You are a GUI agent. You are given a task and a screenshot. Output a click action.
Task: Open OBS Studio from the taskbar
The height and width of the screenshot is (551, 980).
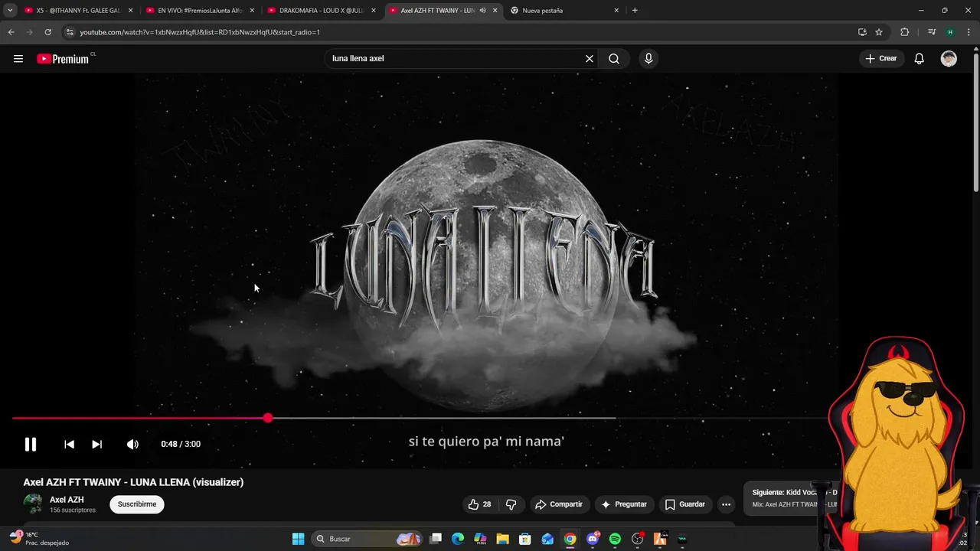point(637,539)
